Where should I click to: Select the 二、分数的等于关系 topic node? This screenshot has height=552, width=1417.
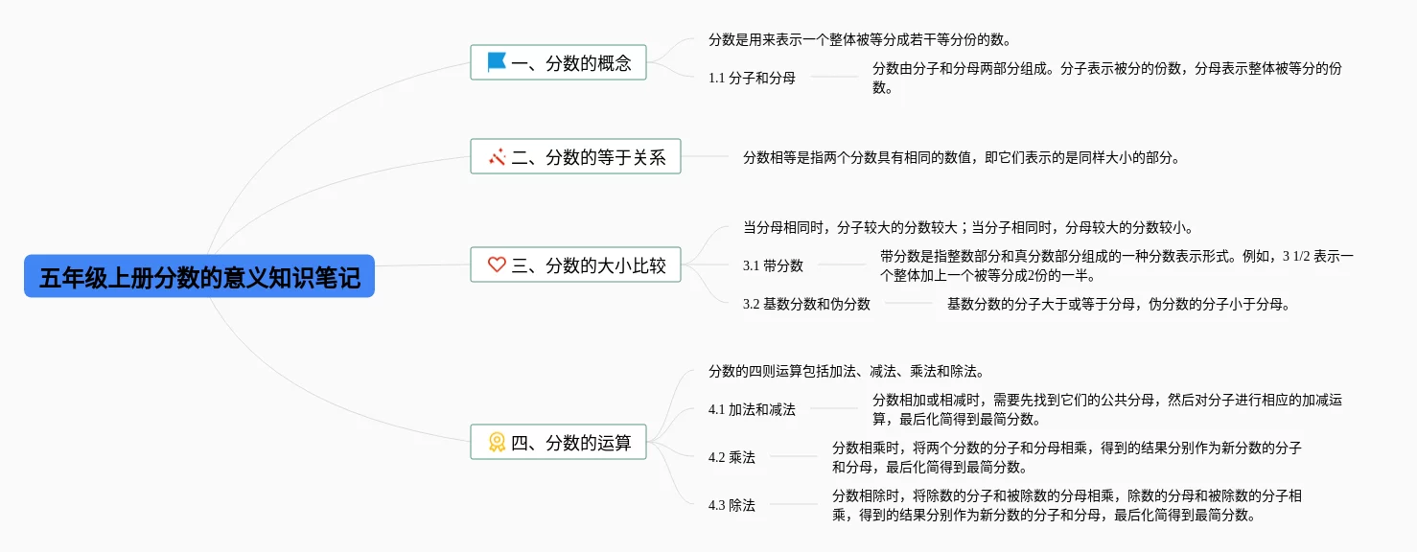pos(575,156)
